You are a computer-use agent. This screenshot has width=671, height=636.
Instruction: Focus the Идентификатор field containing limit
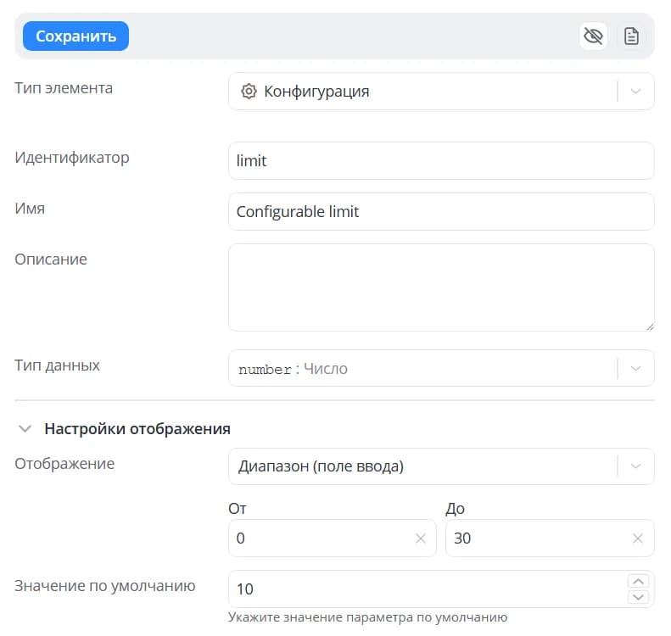tap(441, 161)
